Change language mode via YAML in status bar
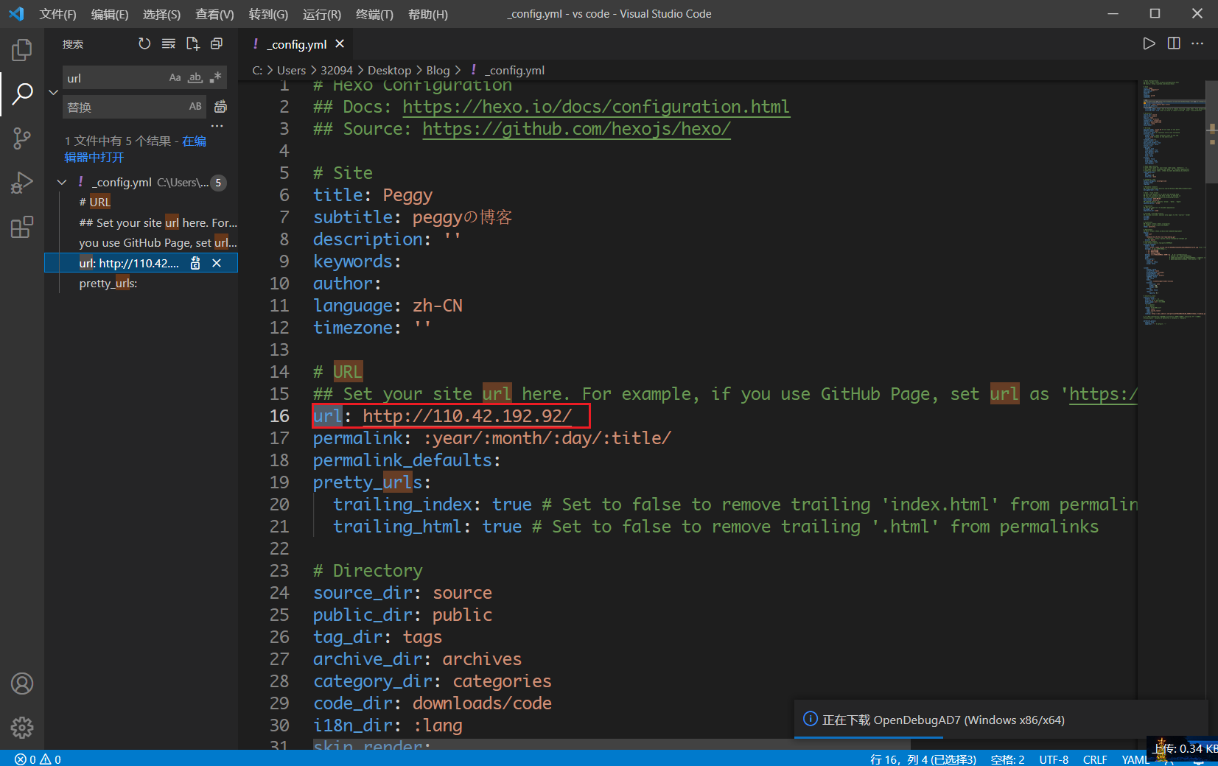This screenshot has height=766, width=1218. (x=1135, y=759)
